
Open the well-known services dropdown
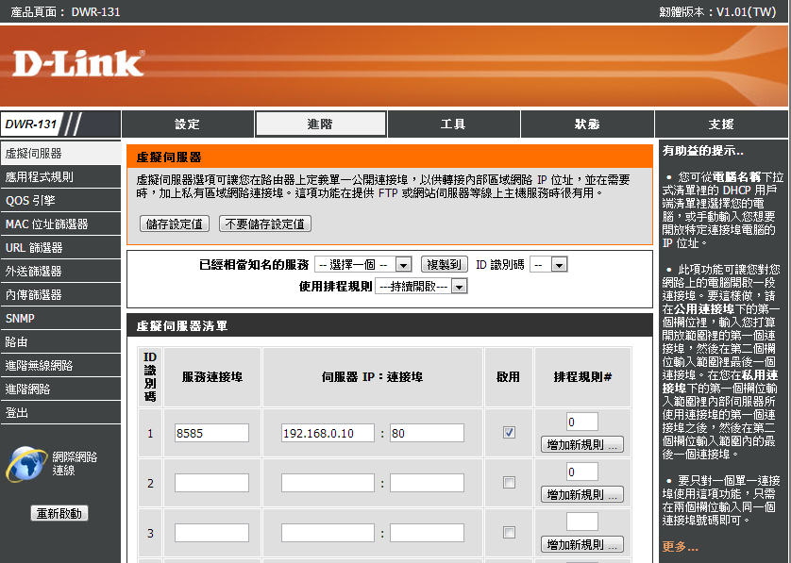pos(363,265)
